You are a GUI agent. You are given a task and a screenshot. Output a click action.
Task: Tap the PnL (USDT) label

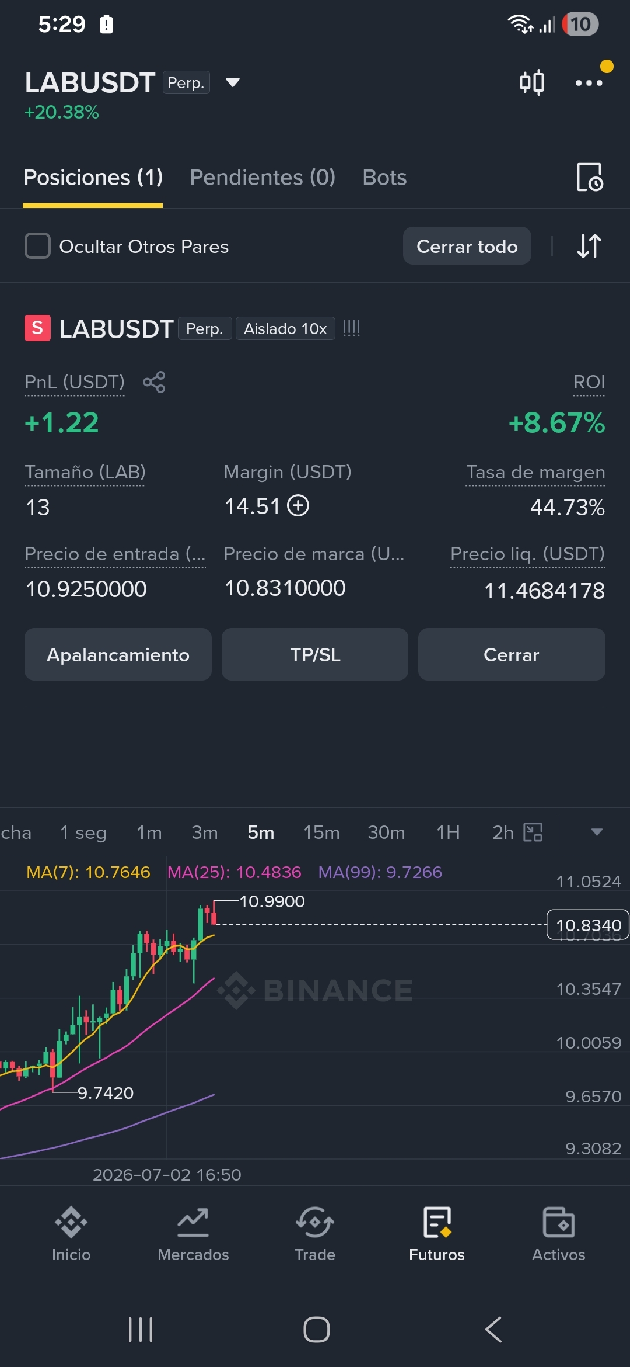[75, 382]
